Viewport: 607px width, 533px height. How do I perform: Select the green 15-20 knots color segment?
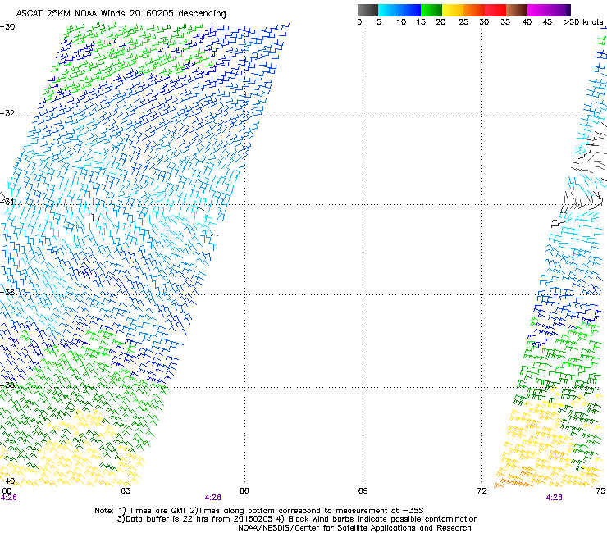[x=431, y=10]
